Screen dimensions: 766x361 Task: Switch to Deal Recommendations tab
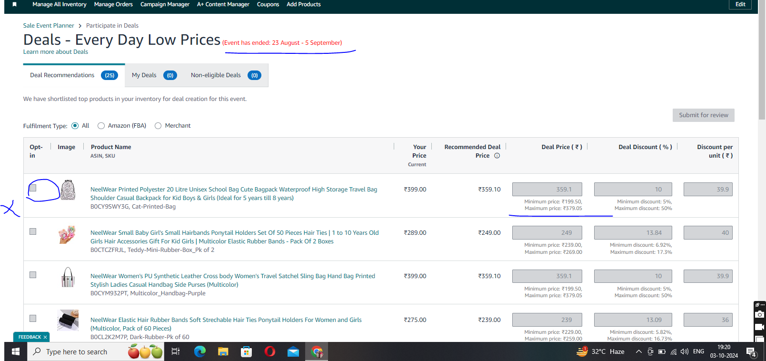coord(74,75)
